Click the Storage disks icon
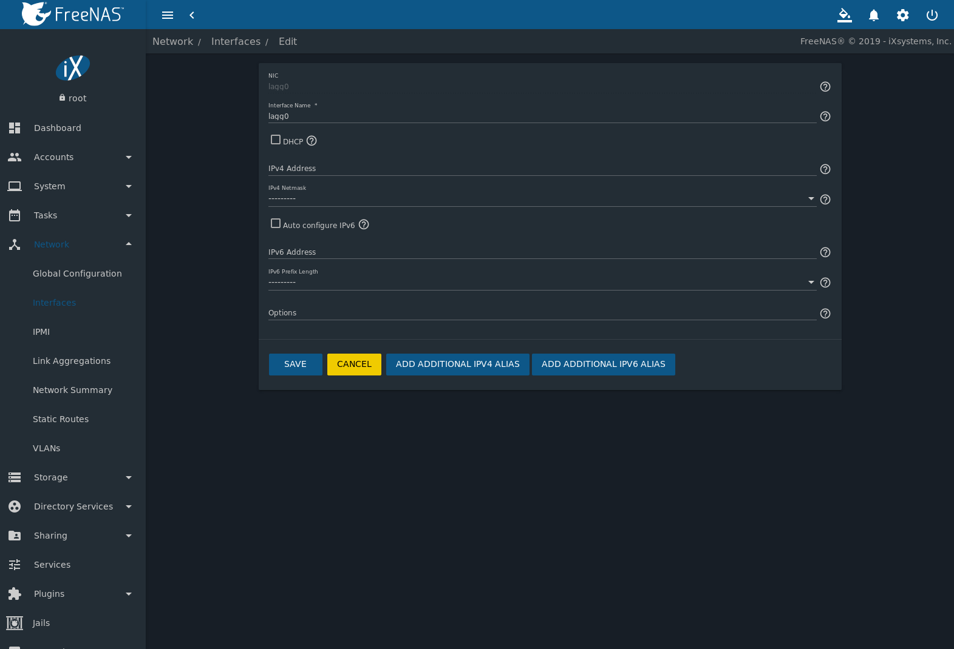The image size is (954, 649). pyautogui.click(x=15, y=477)
